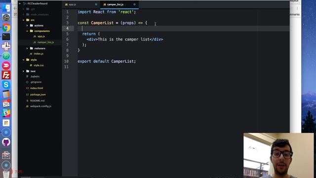Image resolution: width=316 pixels, height=178 pixels.
Task: Close the app.js tab
Action: click(96, 4)
